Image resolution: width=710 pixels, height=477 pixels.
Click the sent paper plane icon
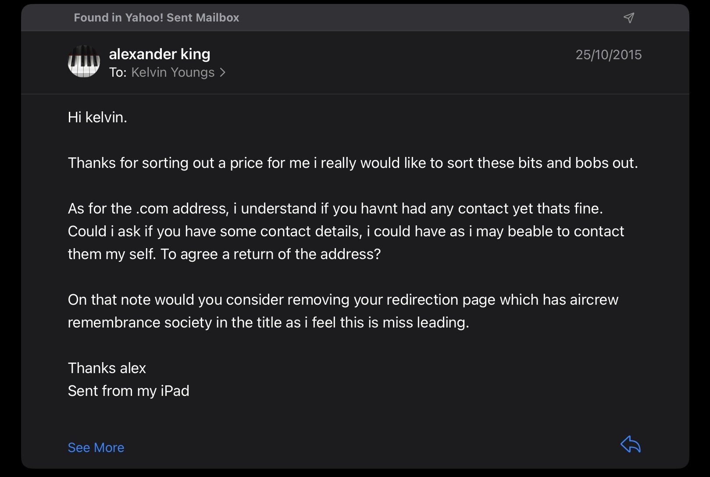click(629, 18)
